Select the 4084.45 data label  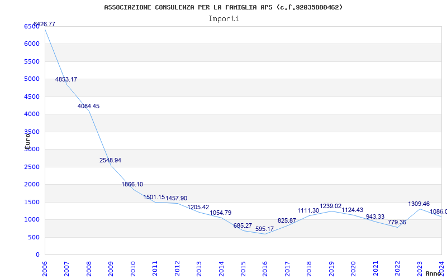(88, 106)
